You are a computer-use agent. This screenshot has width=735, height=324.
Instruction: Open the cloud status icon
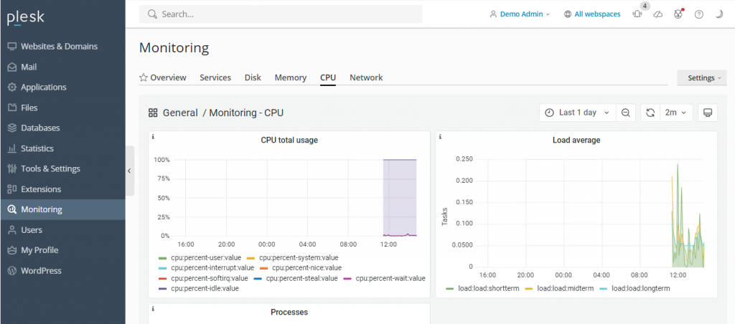[657, 14]
